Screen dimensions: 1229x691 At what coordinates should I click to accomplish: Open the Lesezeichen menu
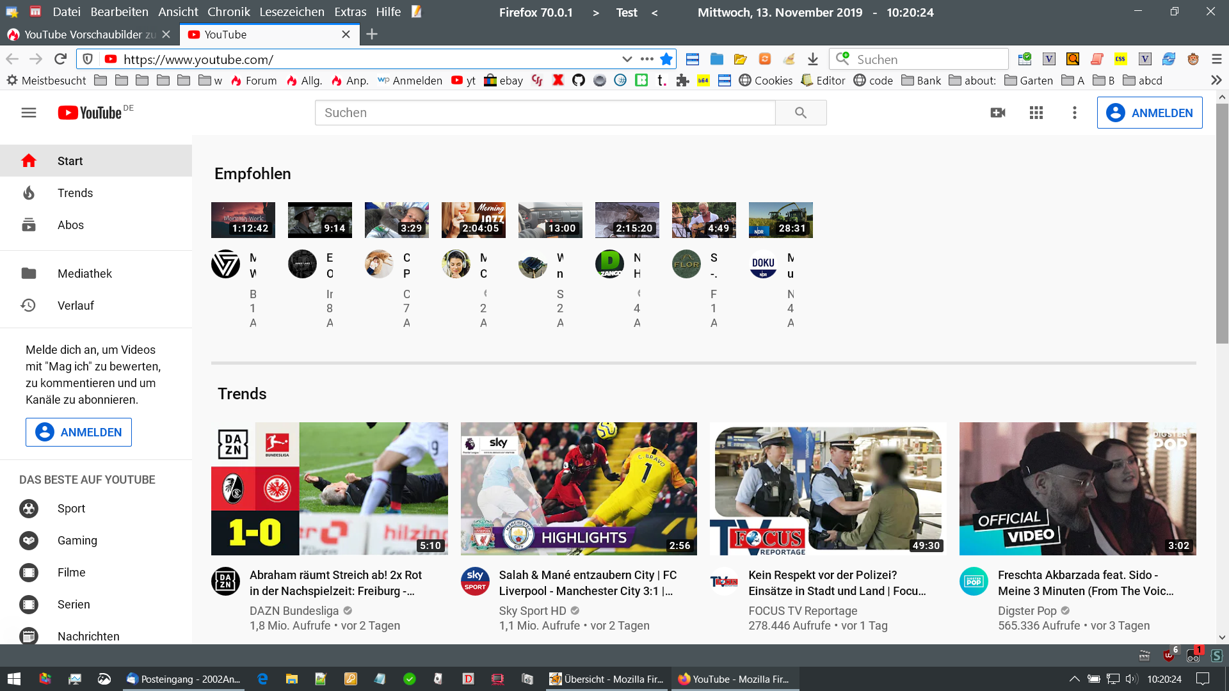click(291, 12)
